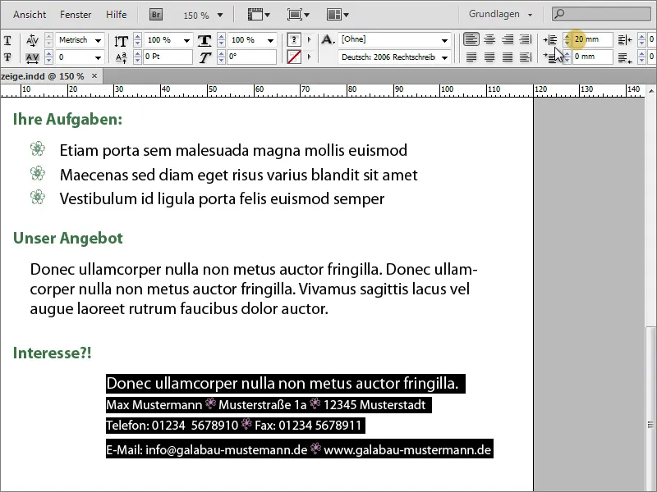Close the zeige.indd document tab
This screenshot has width=657, height=492.
(94, 76)
